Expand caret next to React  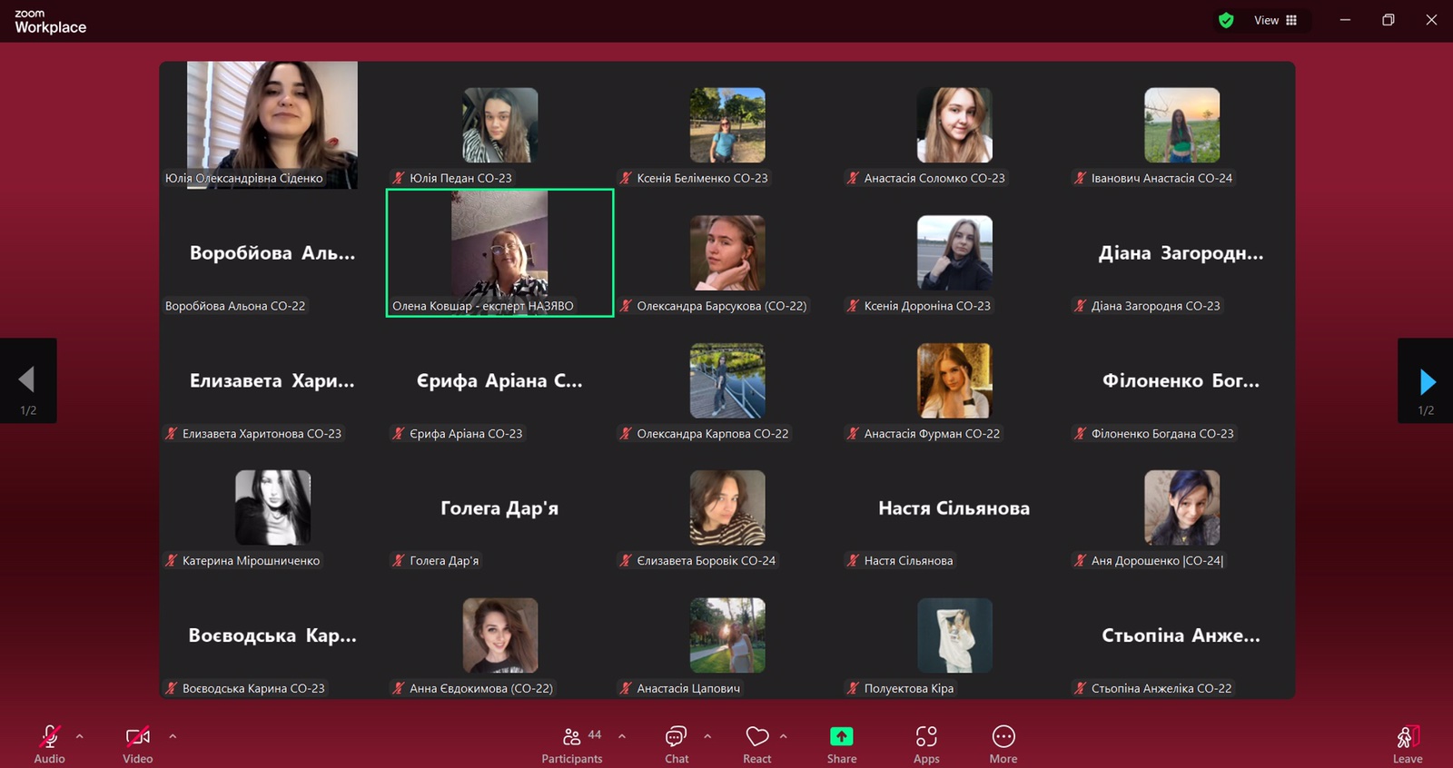tap(784, 736)
